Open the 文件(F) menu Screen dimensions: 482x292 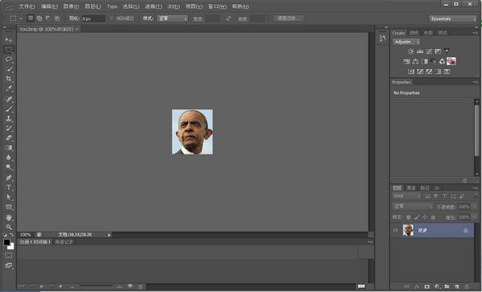[27, 6]
